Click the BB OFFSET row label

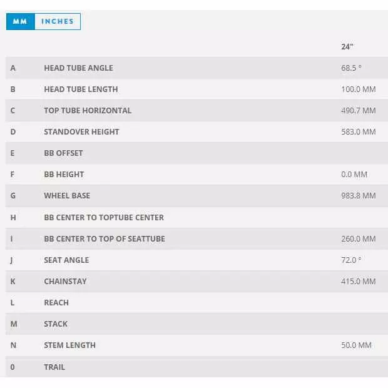pos(63,153)
